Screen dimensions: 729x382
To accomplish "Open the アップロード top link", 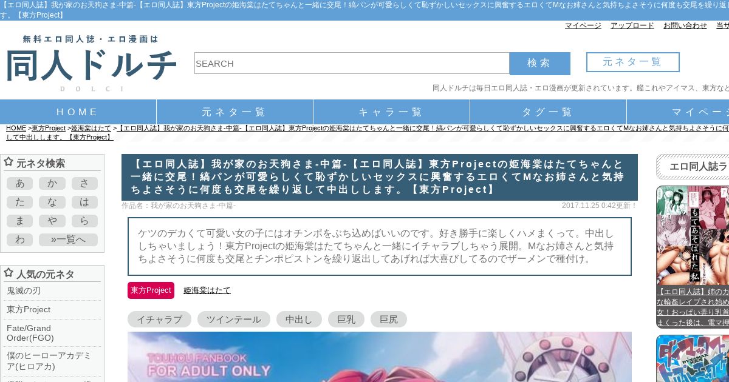I will point(632,25).
